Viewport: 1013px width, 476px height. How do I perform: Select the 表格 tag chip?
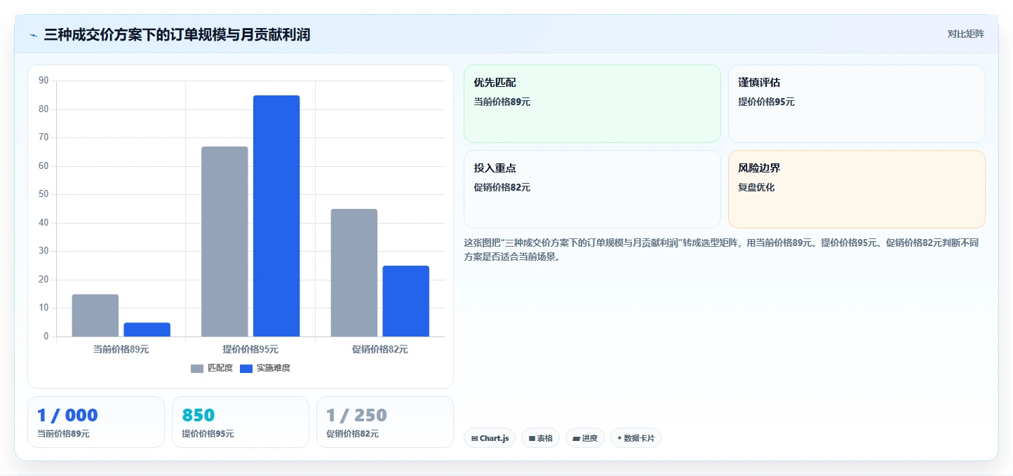click(540, 438)
